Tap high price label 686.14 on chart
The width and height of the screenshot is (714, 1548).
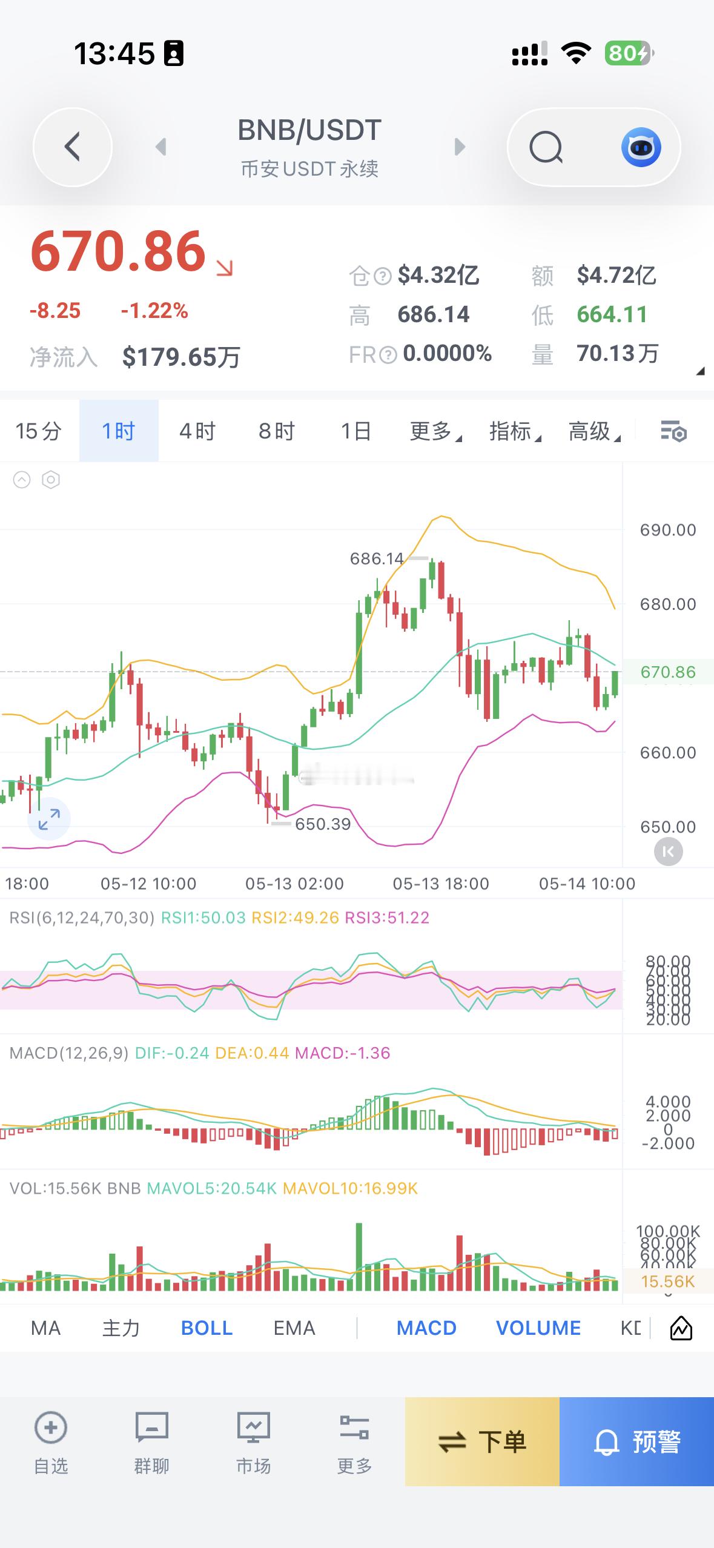coord(377,558)
